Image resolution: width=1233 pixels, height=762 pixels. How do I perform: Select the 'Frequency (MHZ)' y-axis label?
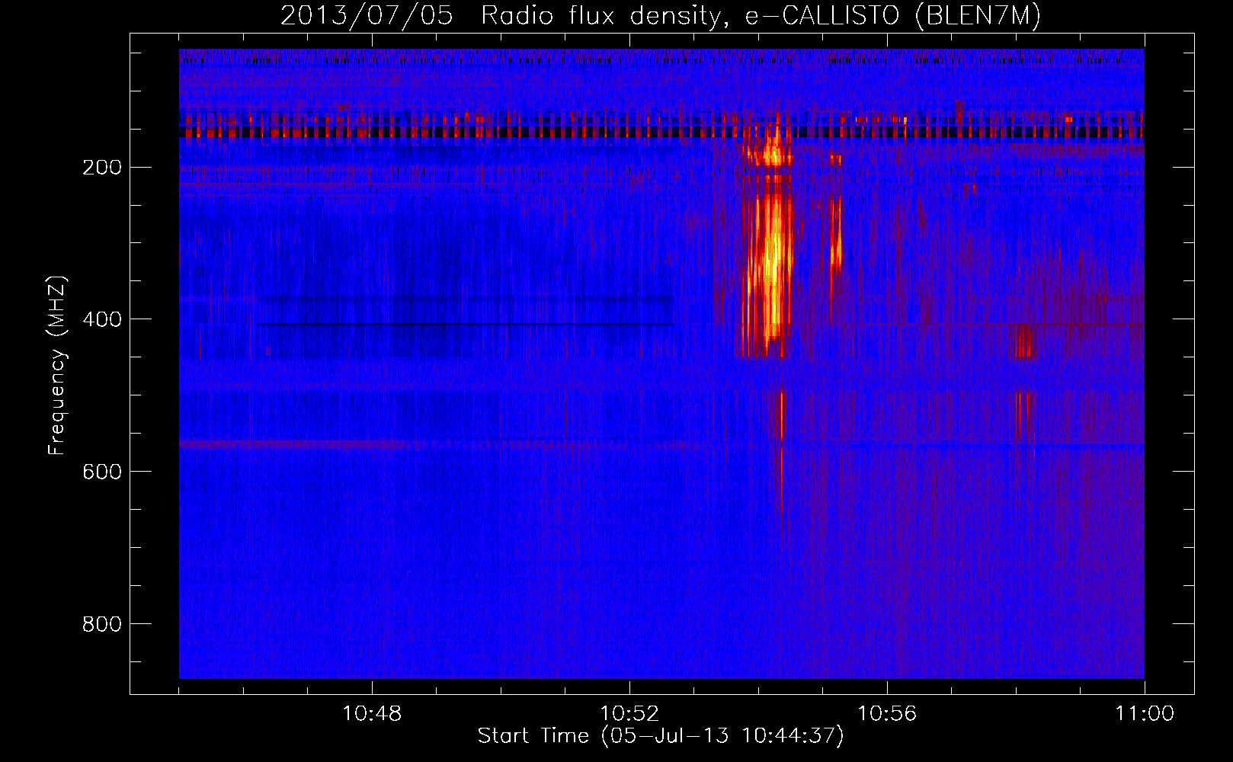pos(57,366)
